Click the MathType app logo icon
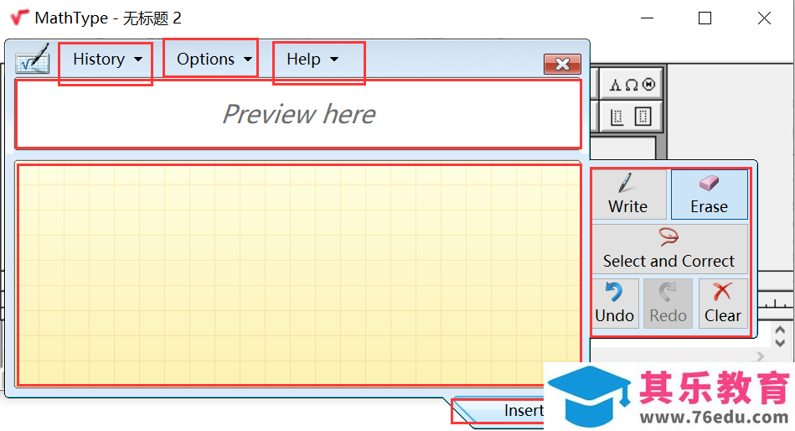 pos(19,18)
